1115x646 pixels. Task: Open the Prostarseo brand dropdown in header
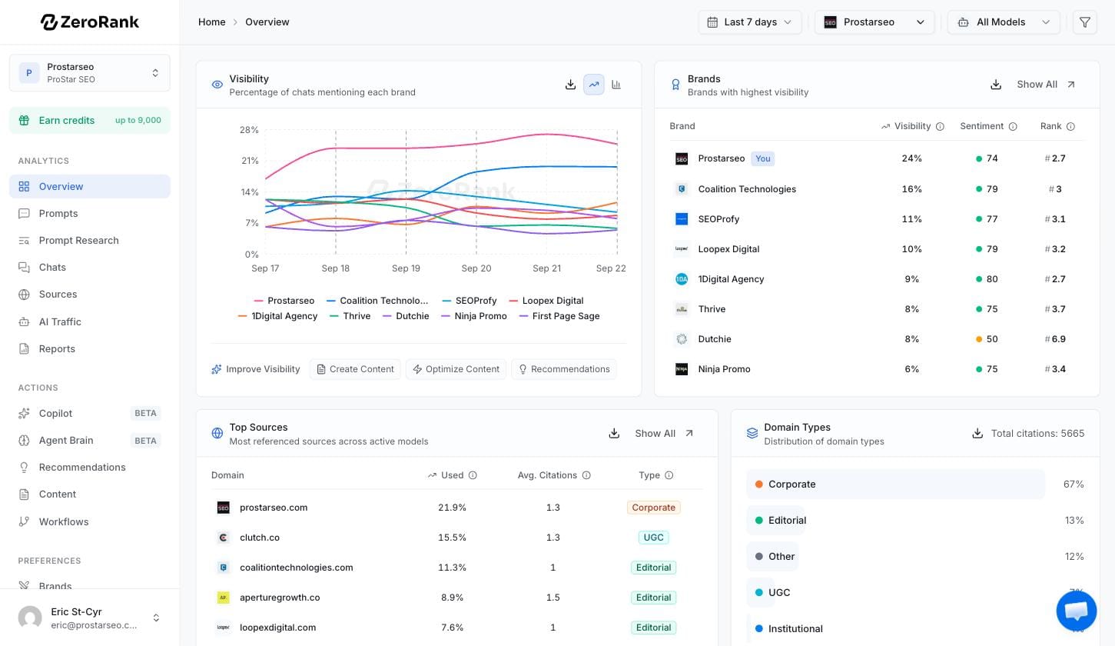[x=874, y=22]
